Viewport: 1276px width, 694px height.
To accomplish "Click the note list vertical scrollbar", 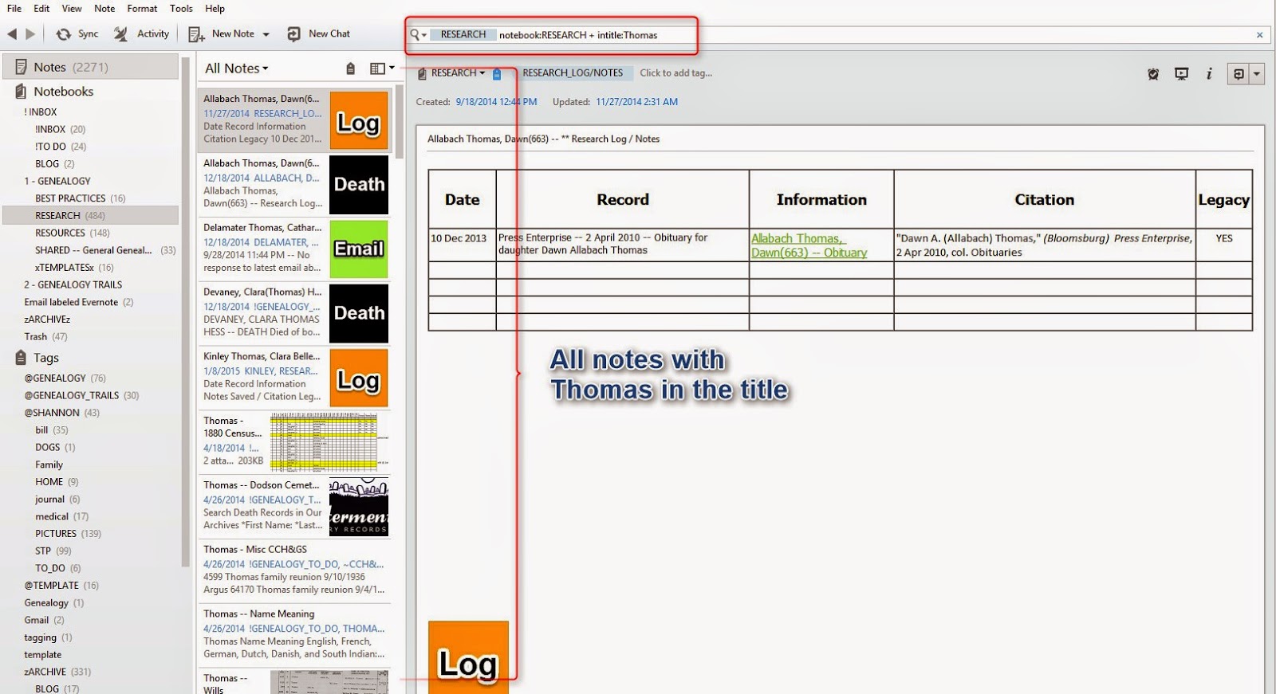I will click(x=399, y=123).
